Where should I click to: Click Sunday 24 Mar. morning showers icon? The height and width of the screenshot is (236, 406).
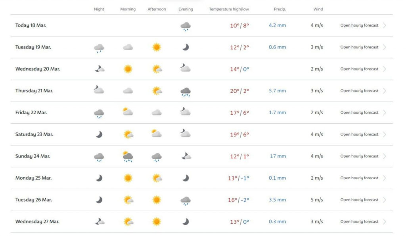pos(128,156)
